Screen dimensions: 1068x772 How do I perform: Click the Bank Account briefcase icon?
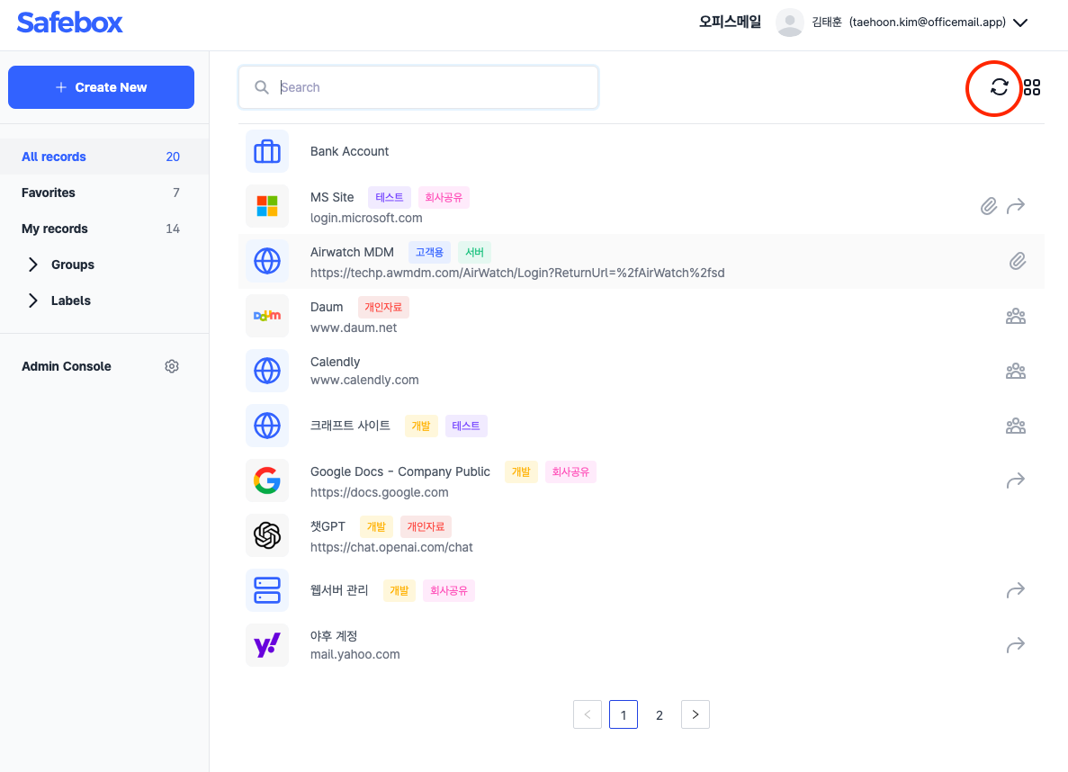click(267, 151)
